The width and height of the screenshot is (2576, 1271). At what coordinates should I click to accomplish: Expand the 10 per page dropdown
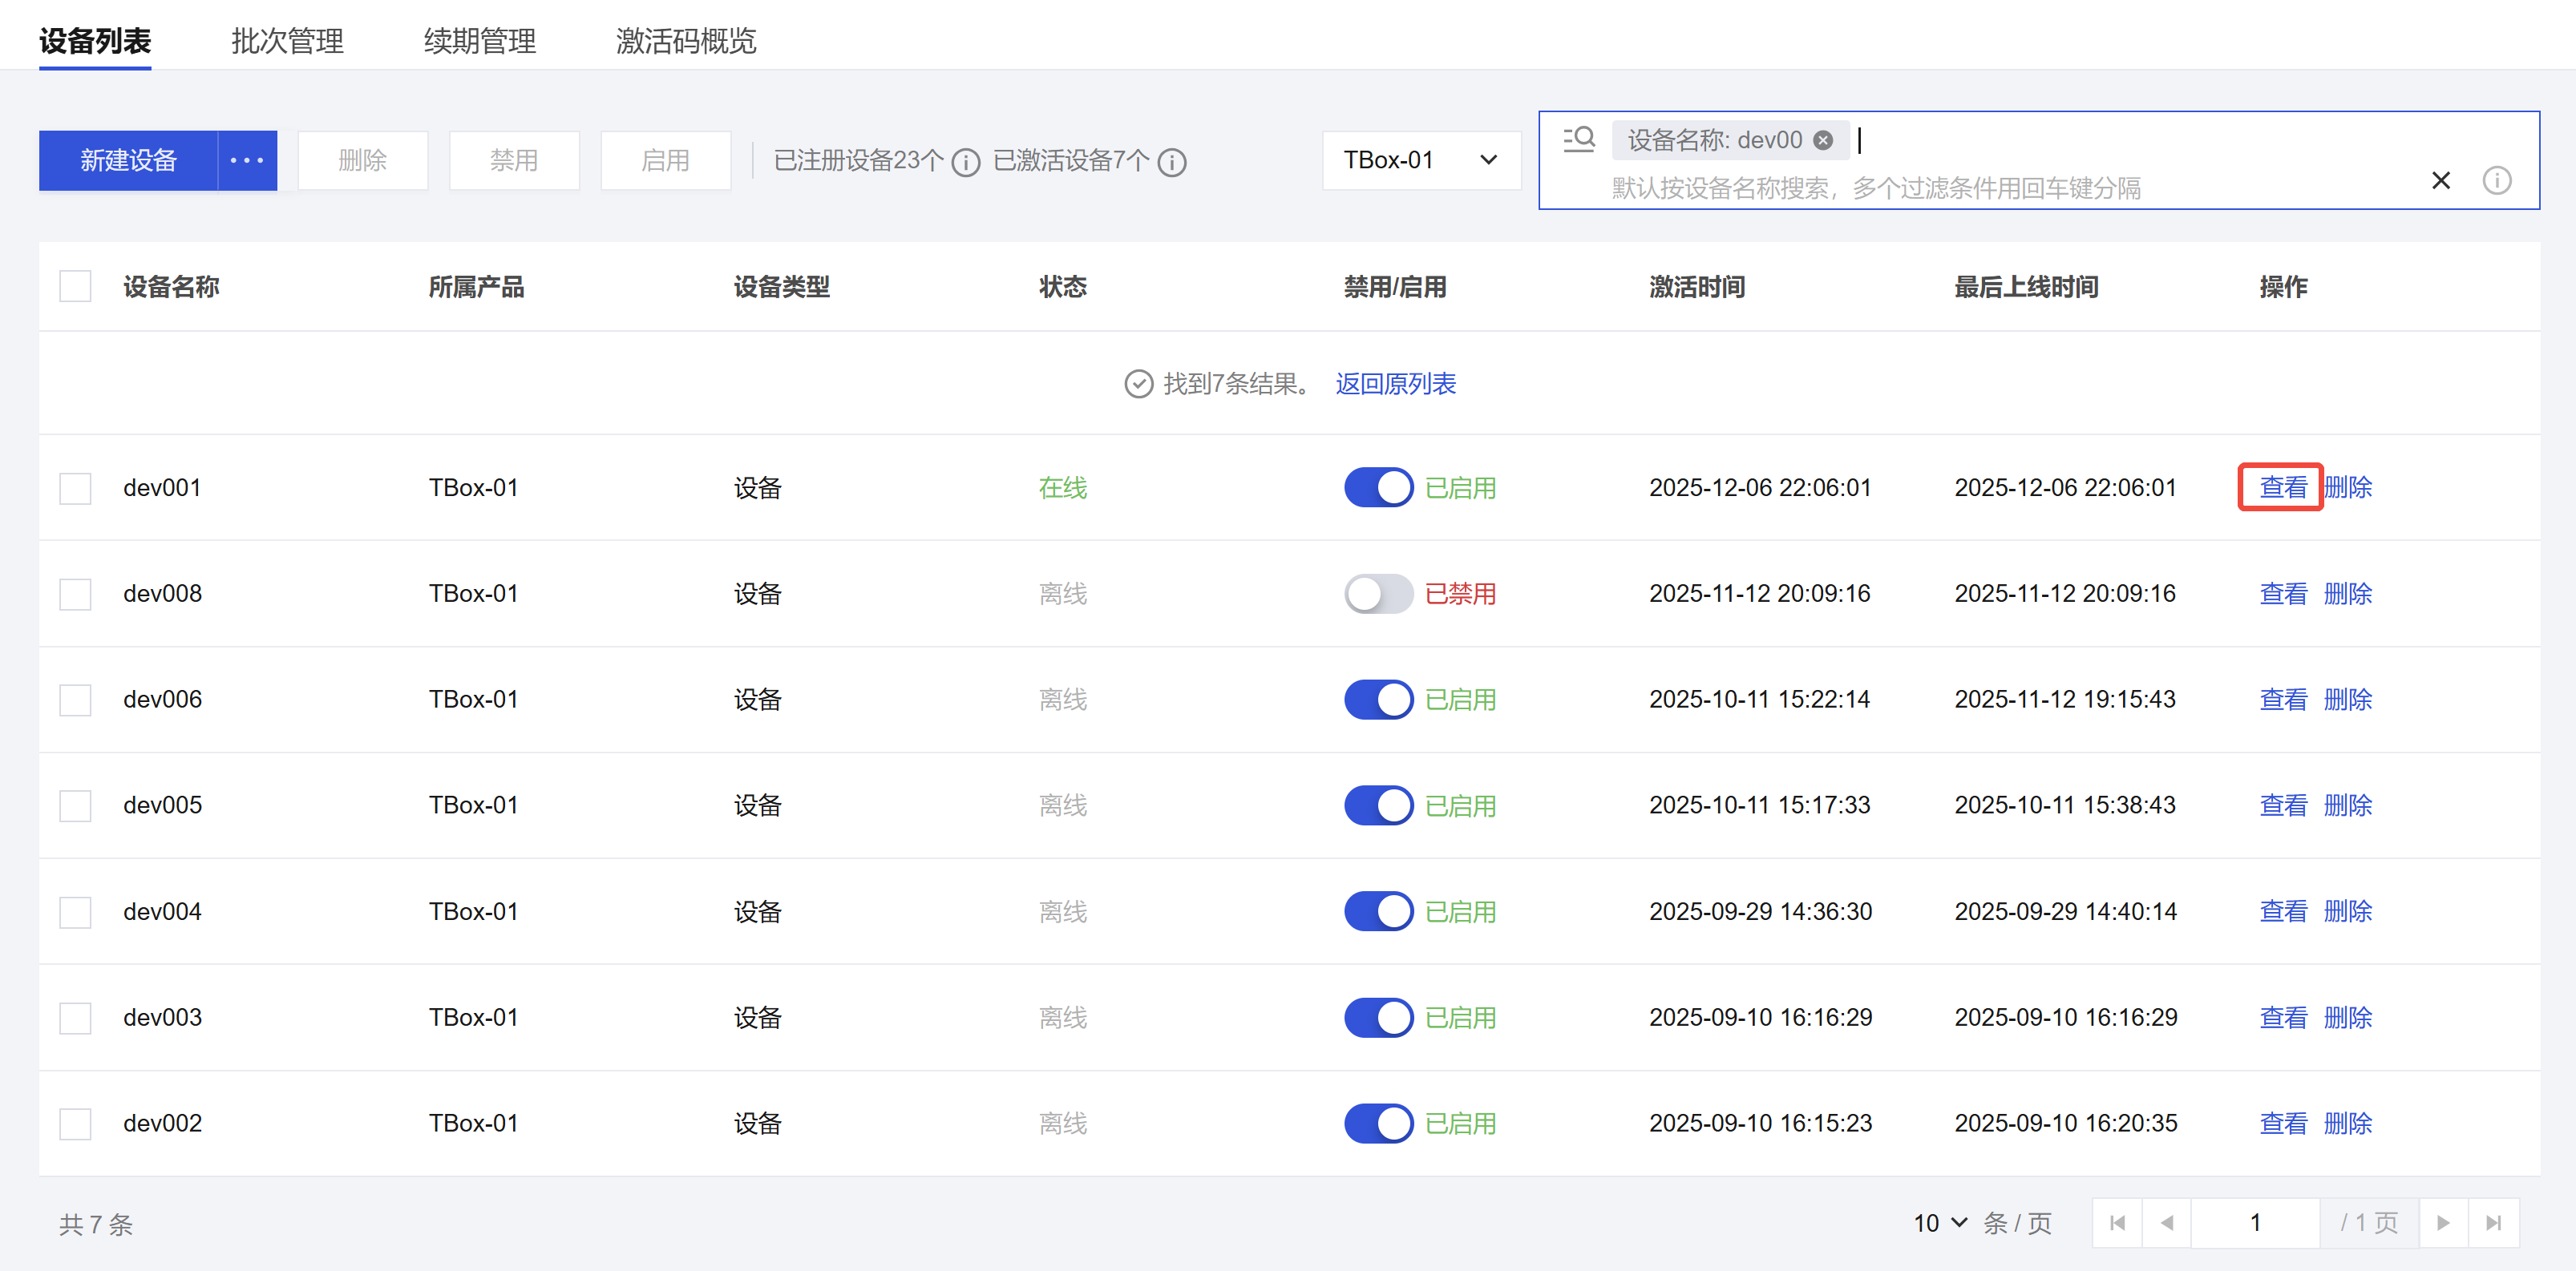tap(1940, 1223)
